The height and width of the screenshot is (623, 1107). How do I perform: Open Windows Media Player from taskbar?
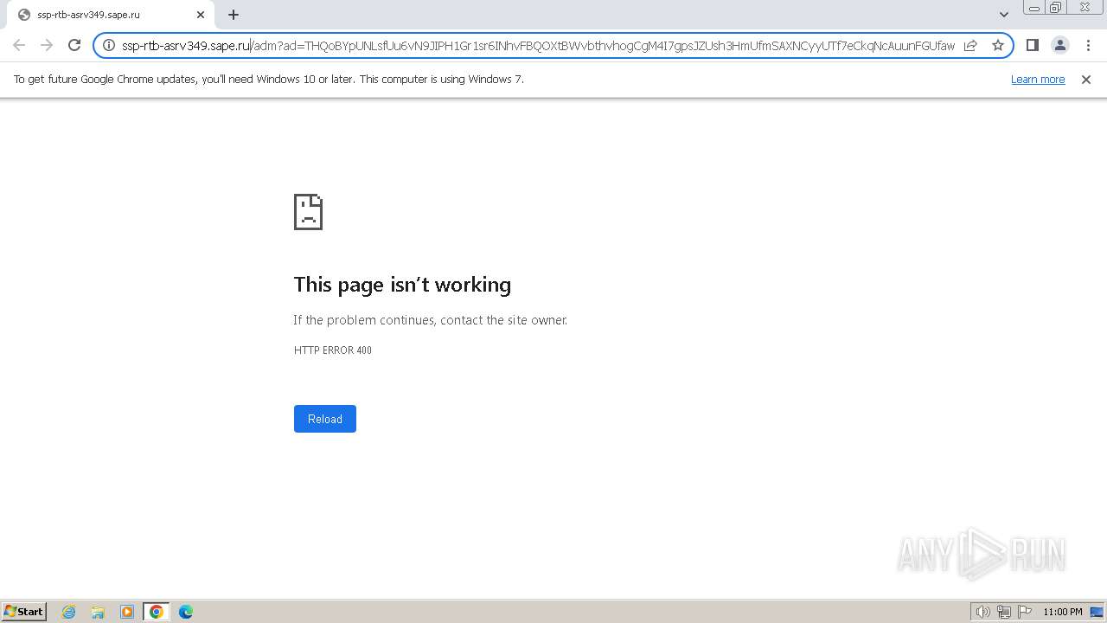point(127,612)
